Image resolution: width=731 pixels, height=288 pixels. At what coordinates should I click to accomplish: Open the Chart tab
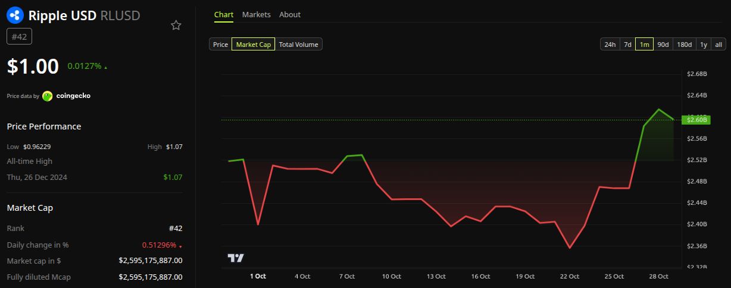(x=224, y=14)
